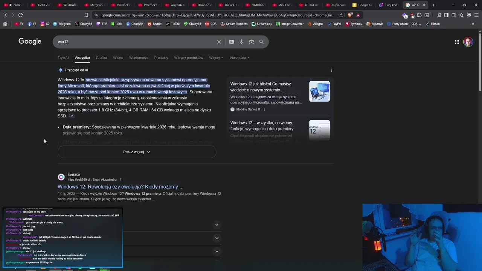Open the Google account avatar
Image resolution: width=482 pixels, height=271 pixels.
click(x=468, y=42)
